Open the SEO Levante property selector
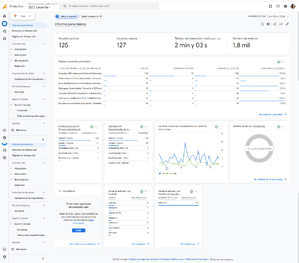This screenshot has width=299, height=263. [x=39, y=7]
